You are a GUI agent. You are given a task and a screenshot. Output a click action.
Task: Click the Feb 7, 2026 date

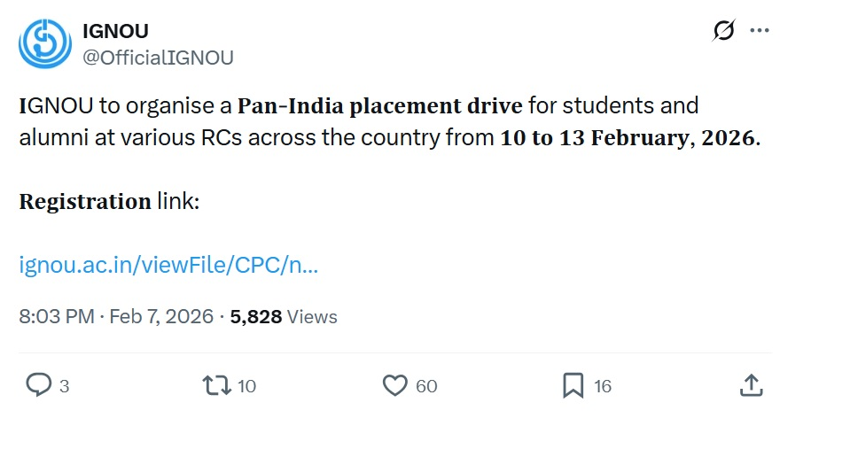pos(161,316)
